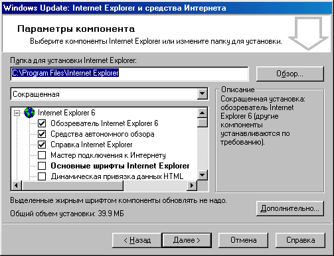The image size is (334, 256).
Task: Click the Дополнительно... button
Action: [290, 208]
